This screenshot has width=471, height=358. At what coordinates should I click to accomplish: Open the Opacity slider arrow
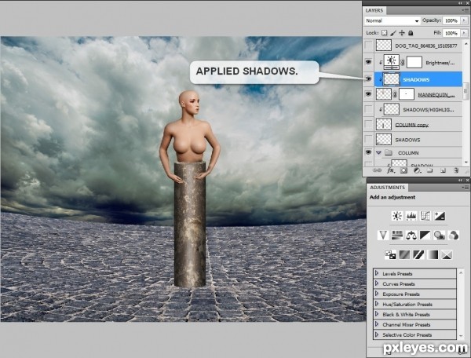[465, 20]
